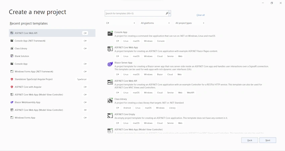Choose Blazor Server App template title
The image size is (285, 151).
123,63
